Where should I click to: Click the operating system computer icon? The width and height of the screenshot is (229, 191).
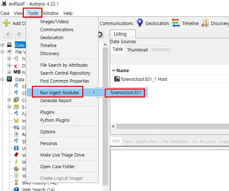(16, 127)
